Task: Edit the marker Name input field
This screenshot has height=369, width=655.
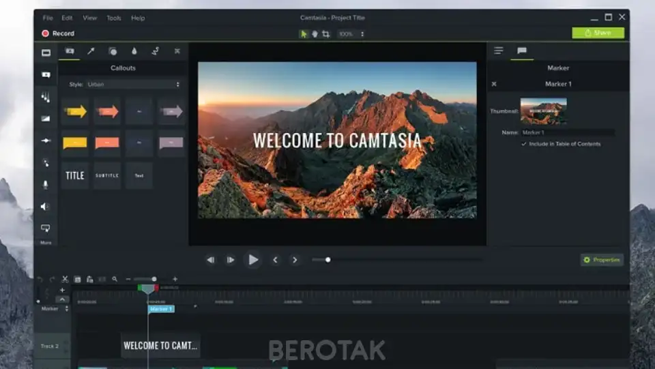Action: pyautogui.click(x=568, y=133)
